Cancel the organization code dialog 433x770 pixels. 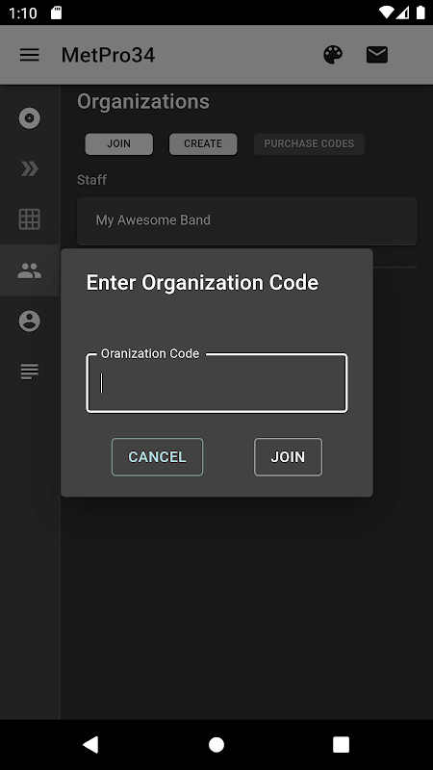pyautogui.click(x=157, y=456)
